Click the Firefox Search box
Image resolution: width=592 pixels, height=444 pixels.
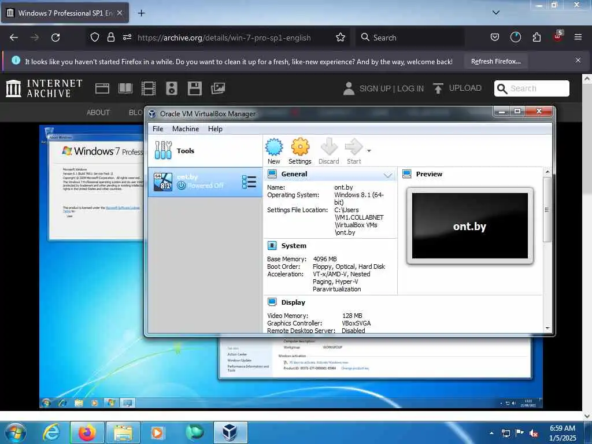410,38
